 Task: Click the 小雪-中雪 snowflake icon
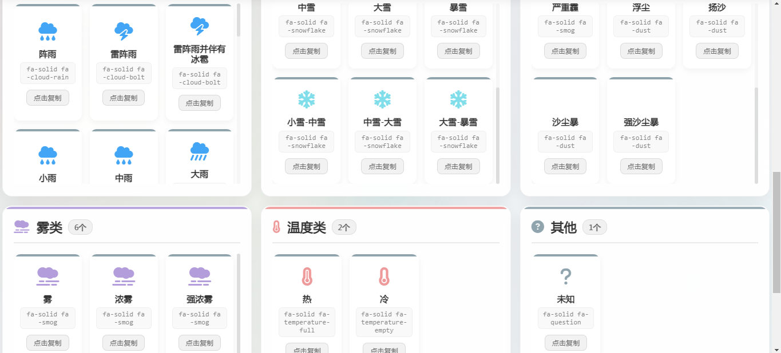click(x=307, y=99)
